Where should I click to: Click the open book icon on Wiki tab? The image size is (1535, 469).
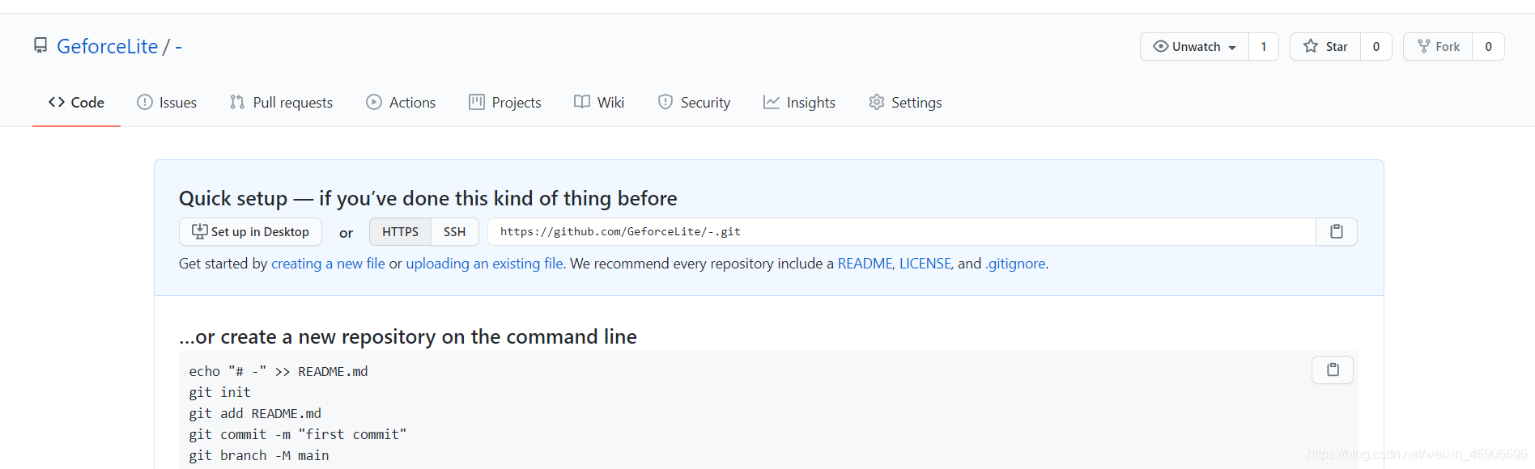582,102
